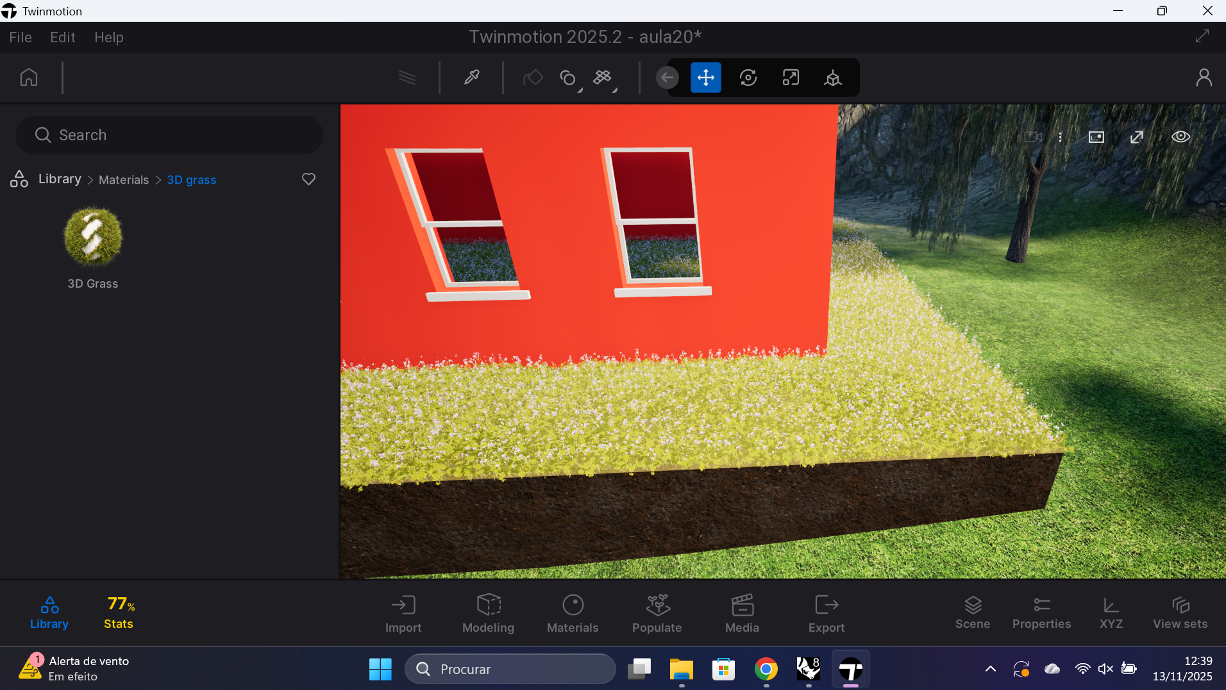The height and width of the screenshot is (690, 1226).
Task: Favorite 3D grass using the heart icon
Action: 308,179
